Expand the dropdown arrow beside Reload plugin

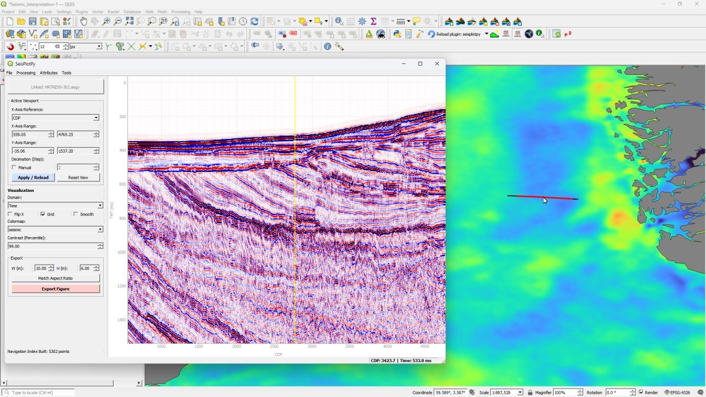click(486, 34)
